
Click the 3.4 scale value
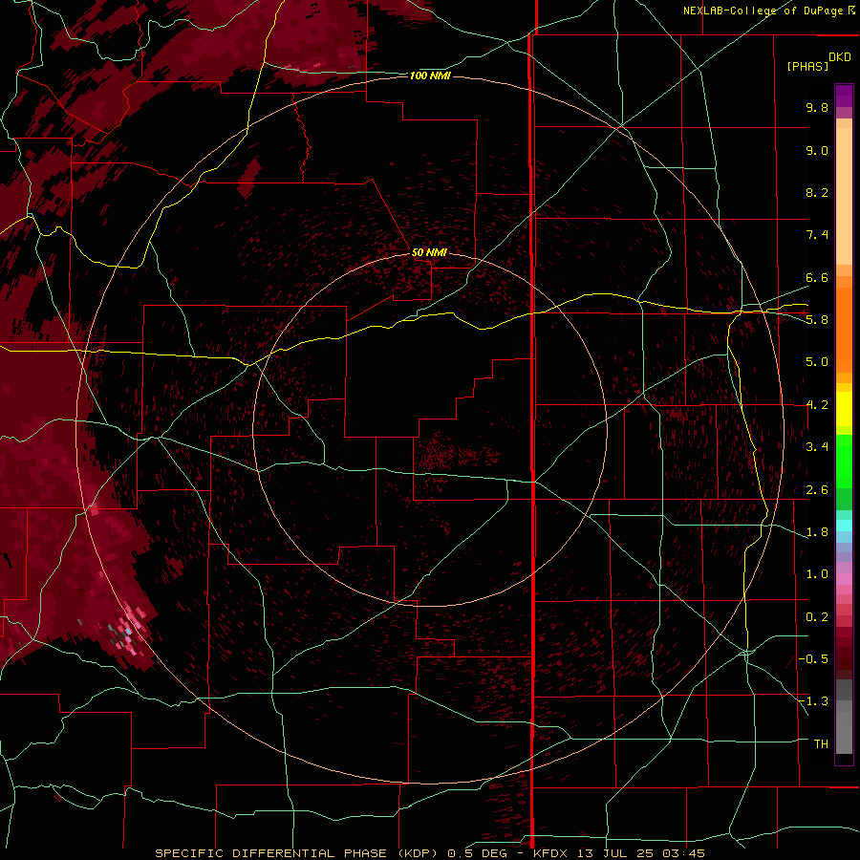point(817,447)
